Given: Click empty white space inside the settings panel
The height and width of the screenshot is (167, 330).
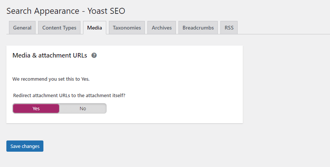Looking at the screenshot, I should tap(179, 88).
